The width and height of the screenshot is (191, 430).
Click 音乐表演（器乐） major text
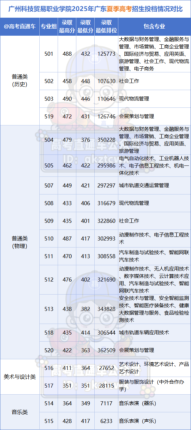pos(138,403)
